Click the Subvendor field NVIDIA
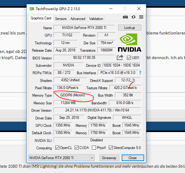 [x=69, y=65]
